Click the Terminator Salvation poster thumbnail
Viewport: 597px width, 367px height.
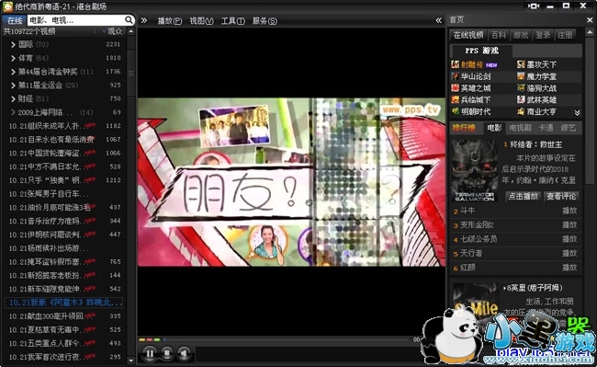click(475, 170)
